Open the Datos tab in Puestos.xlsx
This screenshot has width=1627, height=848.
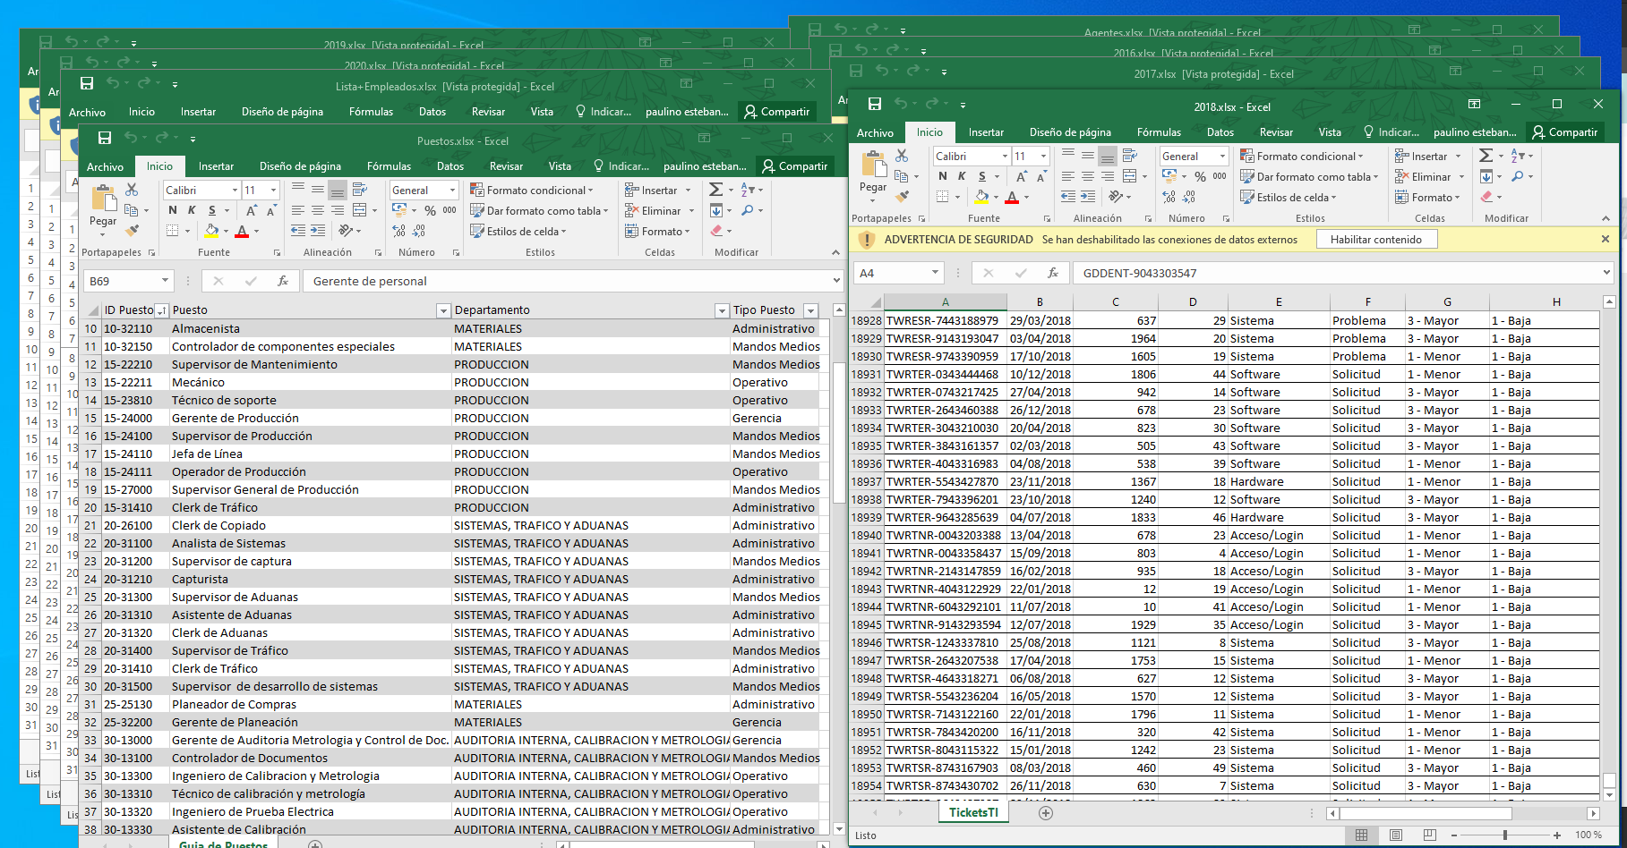point(450,166)
